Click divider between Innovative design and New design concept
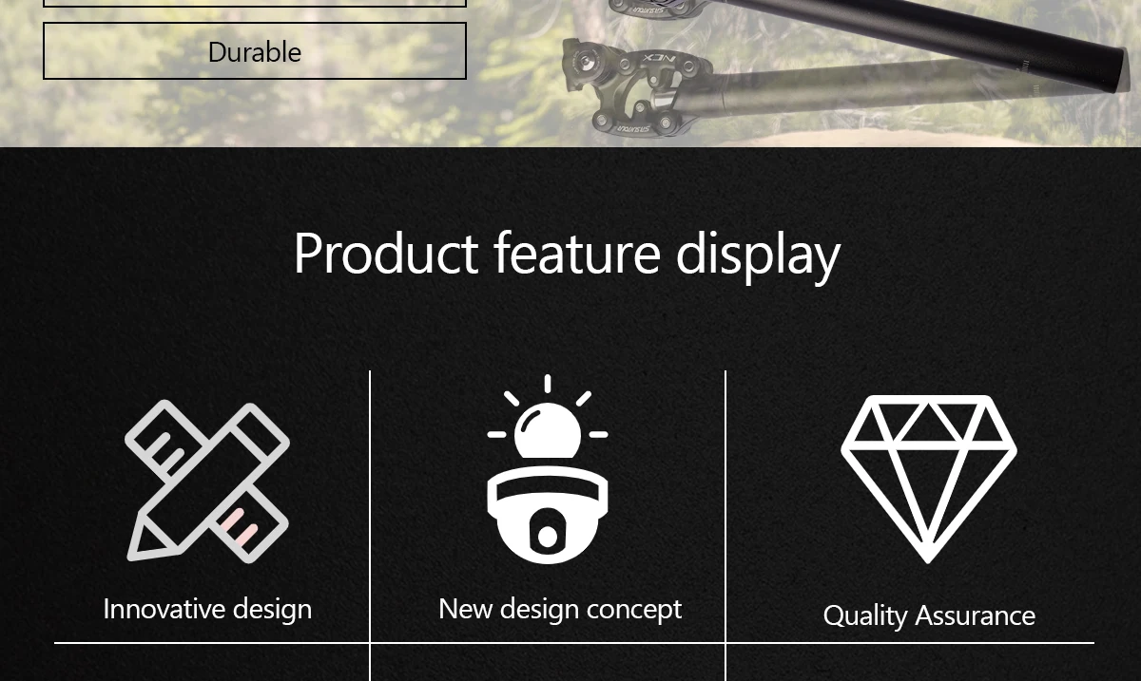Viewport: 1141px width, 681px height. 370,525
